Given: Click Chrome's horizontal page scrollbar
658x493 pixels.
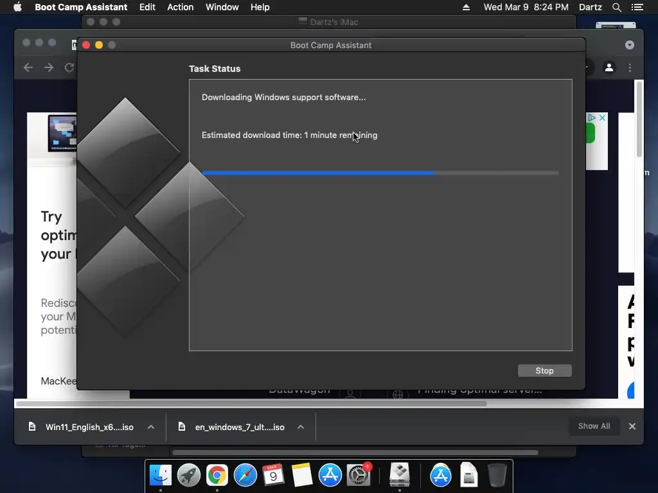Looking at the screenshot, I should 251,404.
